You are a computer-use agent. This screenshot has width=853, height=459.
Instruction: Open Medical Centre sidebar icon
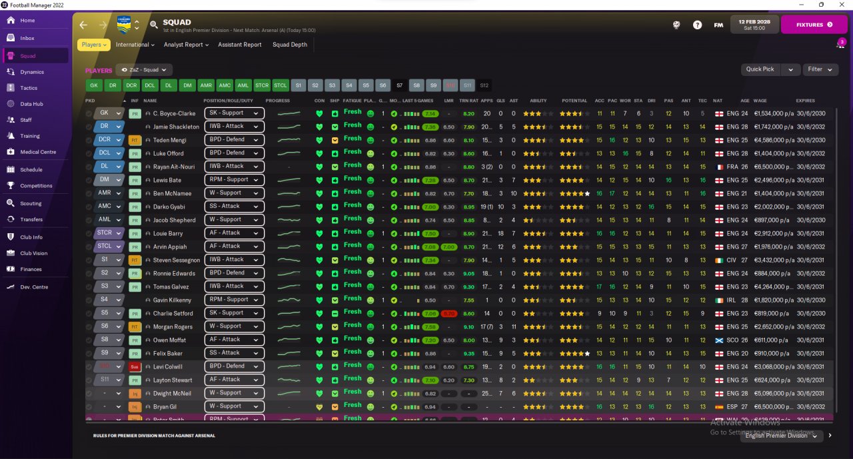coord(11,152)
